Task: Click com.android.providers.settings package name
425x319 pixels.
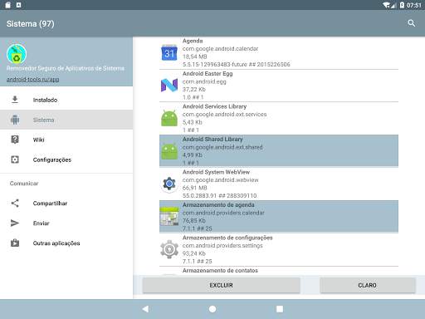Action: [x=222, y=246]
